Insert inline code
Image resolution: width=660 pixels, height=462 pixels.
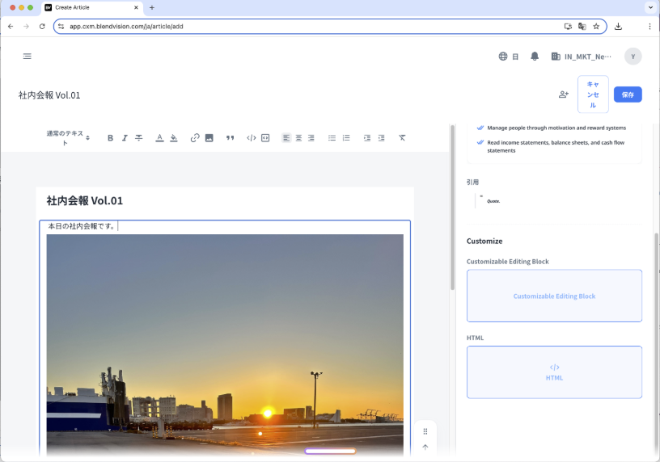point(252,138)
